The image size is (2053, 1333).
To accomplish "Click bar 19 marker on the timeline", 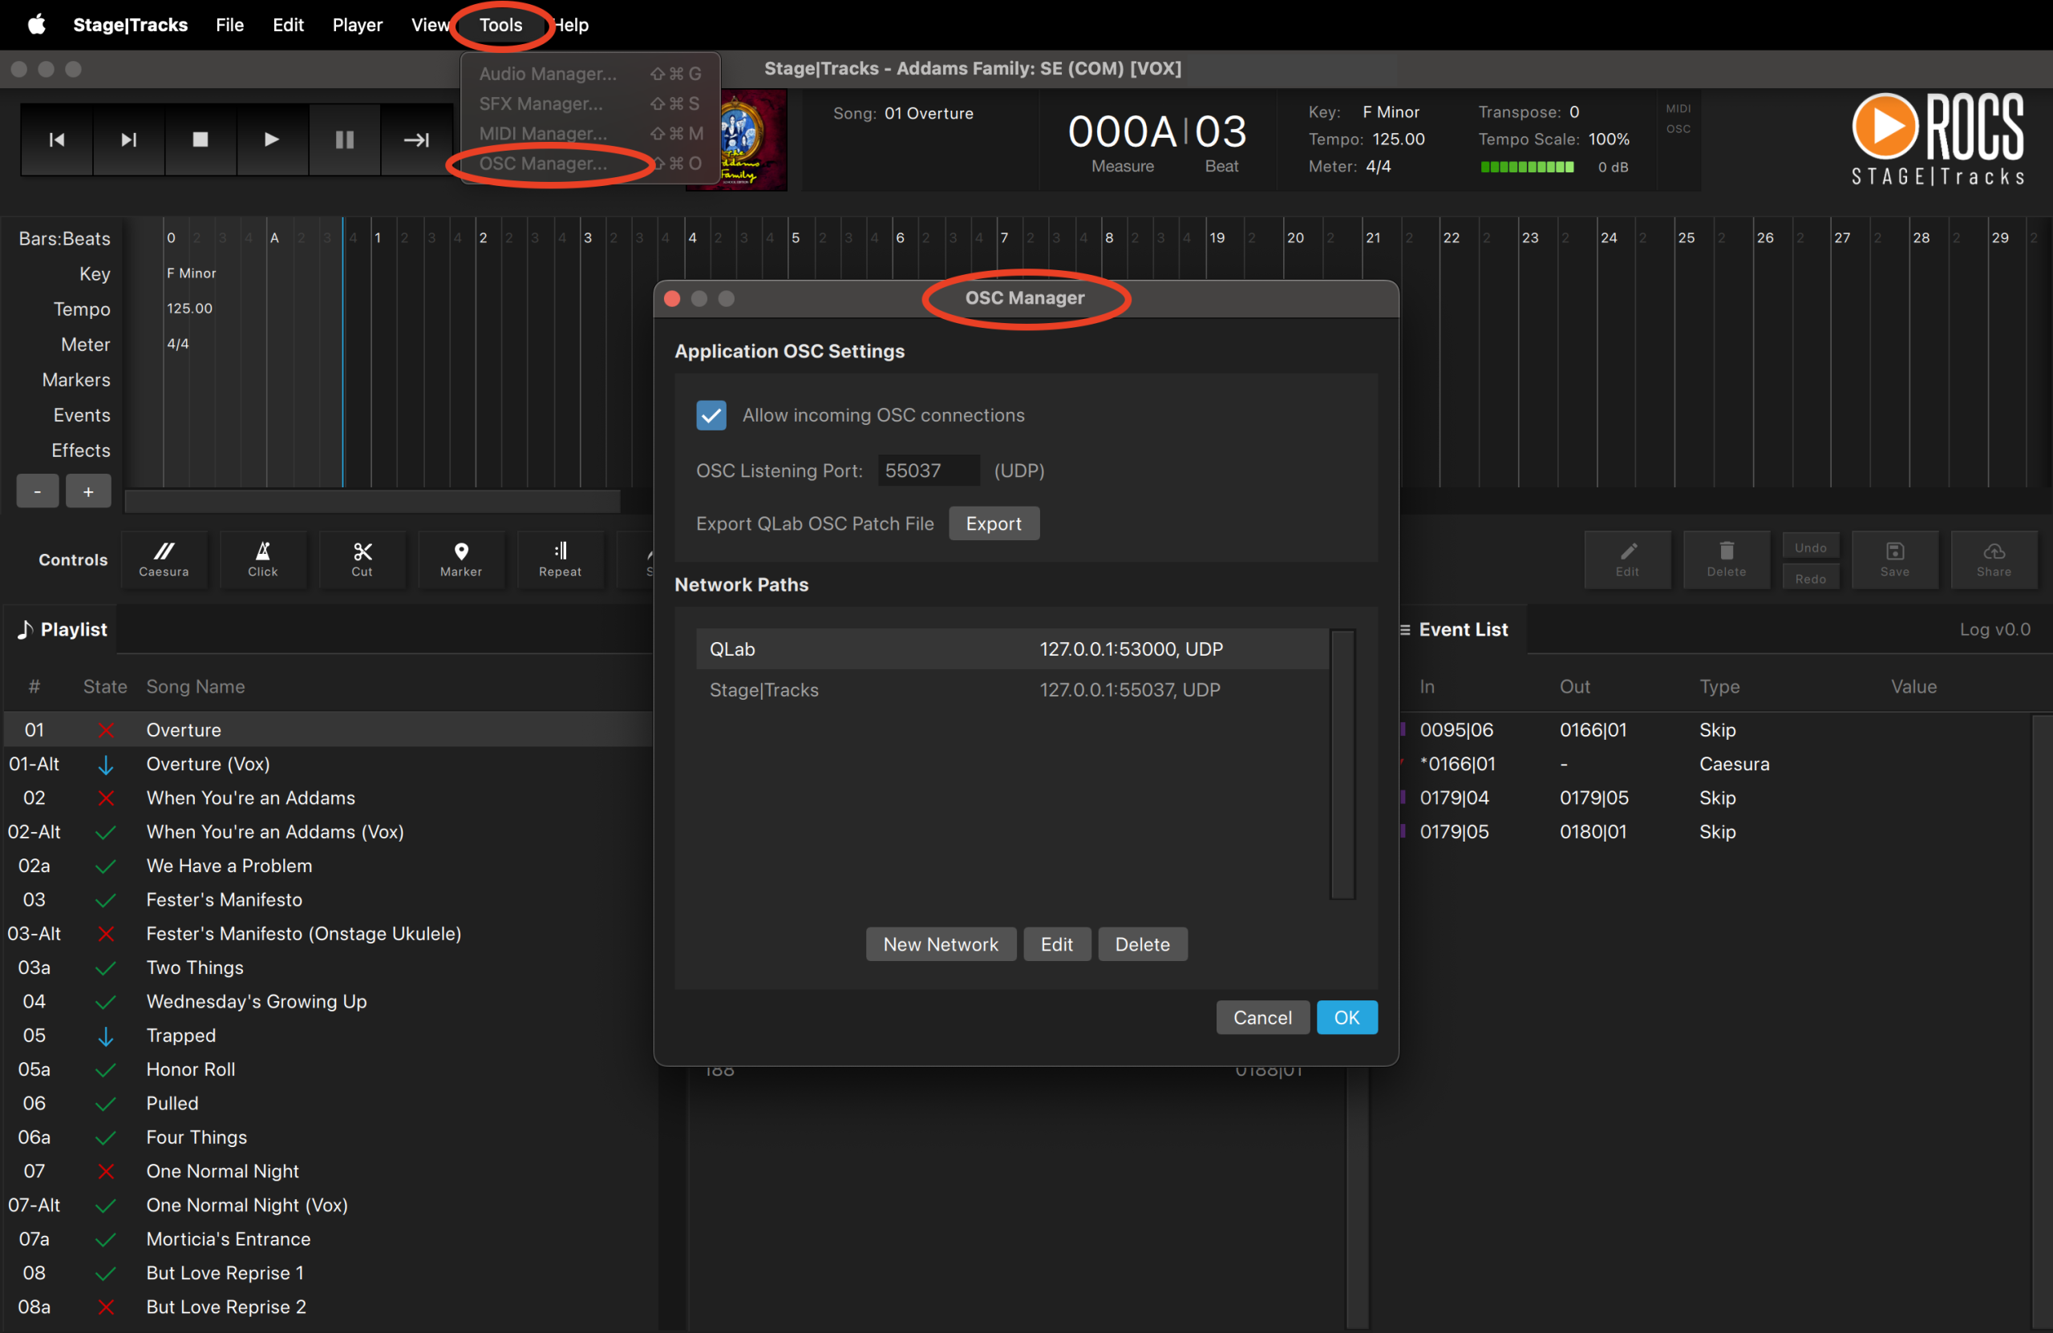I will tap(1217, 237).
